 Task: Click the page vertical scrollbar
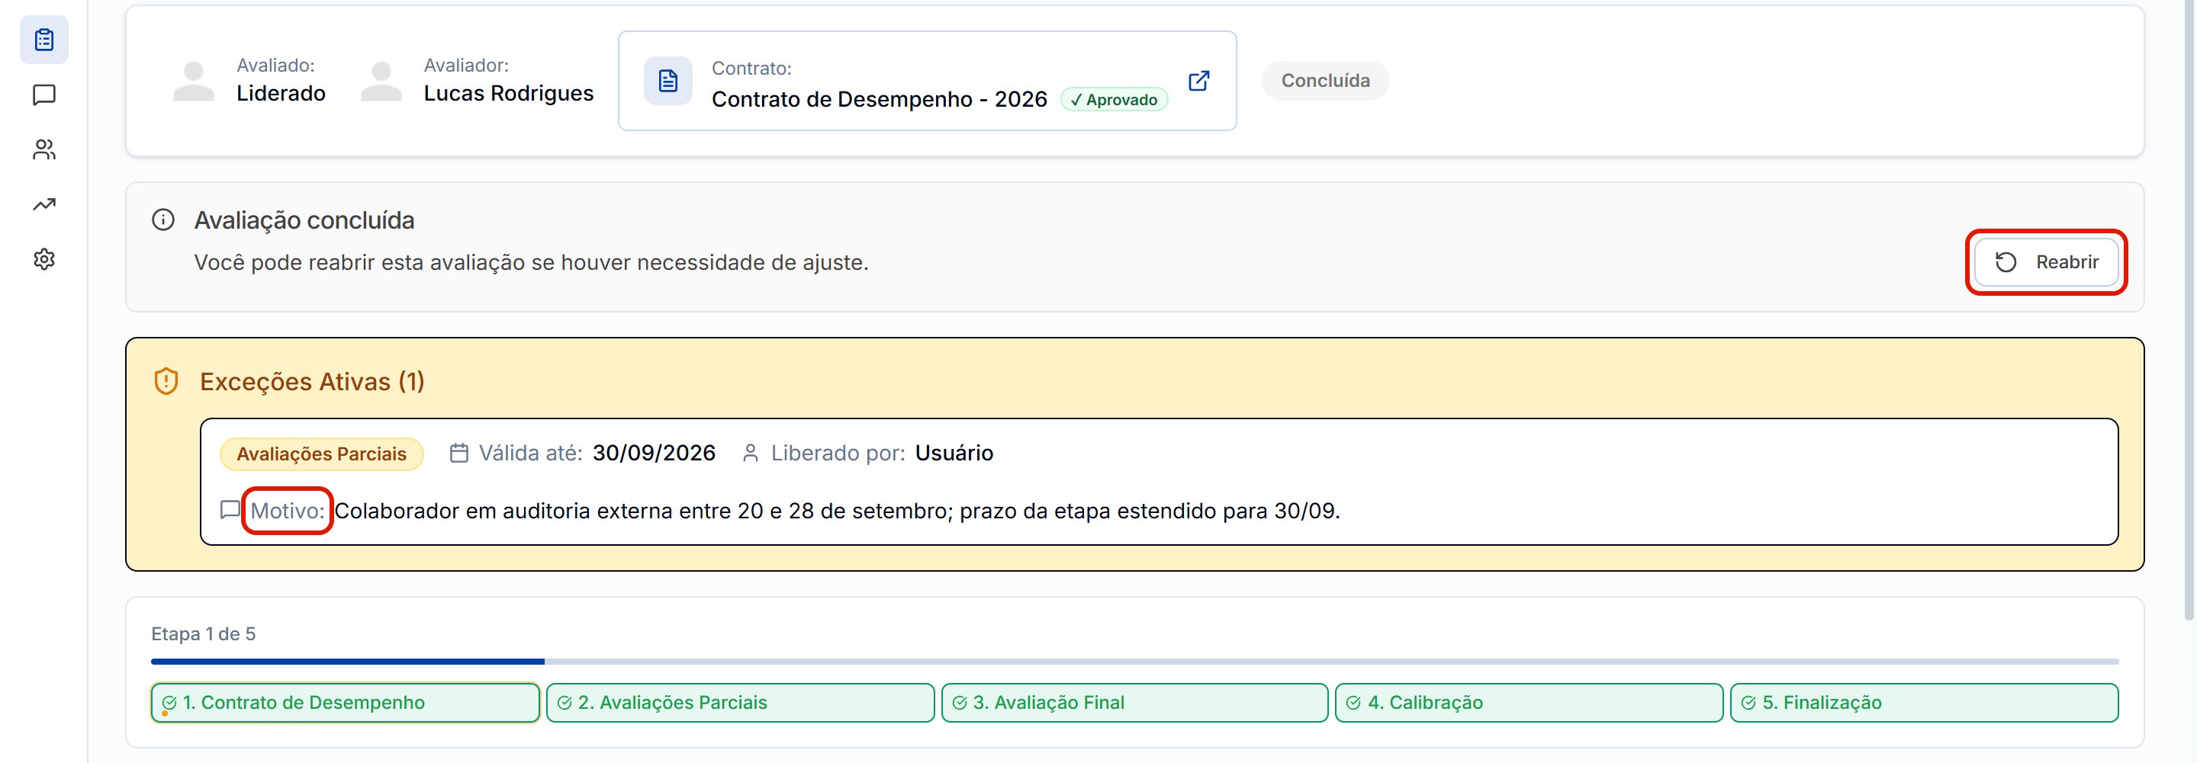click(2189, 311)
